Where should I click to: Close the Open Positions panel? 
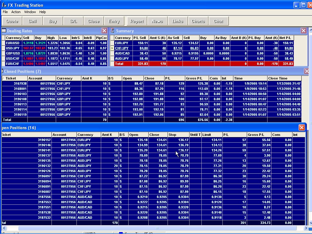(x=302, y=128)
